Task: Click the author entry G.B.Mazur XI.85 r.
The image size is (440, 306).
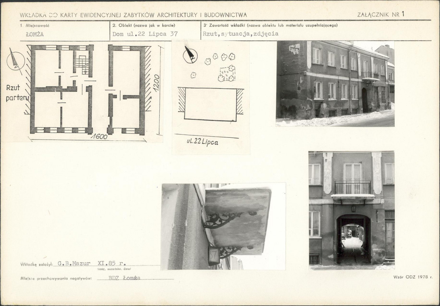Action: [x=91, y=263]
